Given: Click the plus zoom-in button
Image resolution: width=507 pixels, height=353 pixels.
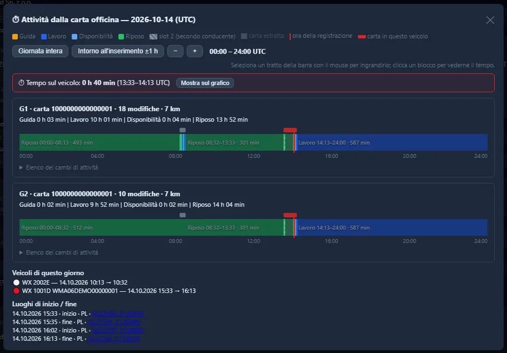Looking at the screenshot, I should click(x=195, y=51).
